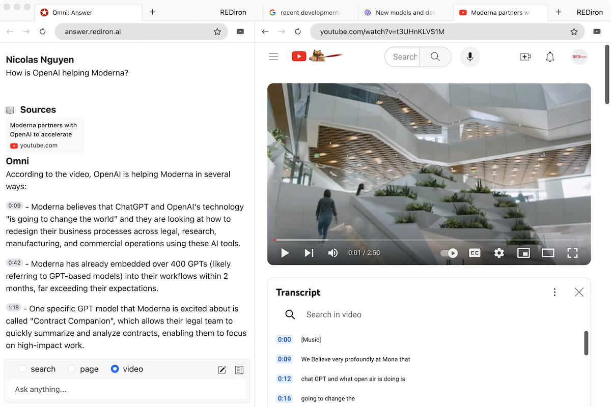
Task: Bookmark the answer.rediron.ai page with star
Action: pyautogui.click(x=217, y=32)
